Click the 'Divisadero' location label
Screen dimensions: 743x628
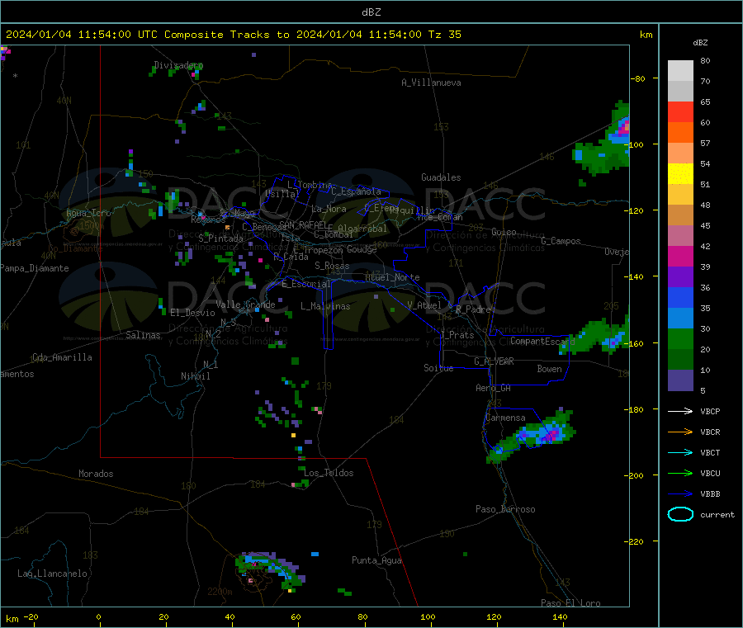click(x=178, y=65)
